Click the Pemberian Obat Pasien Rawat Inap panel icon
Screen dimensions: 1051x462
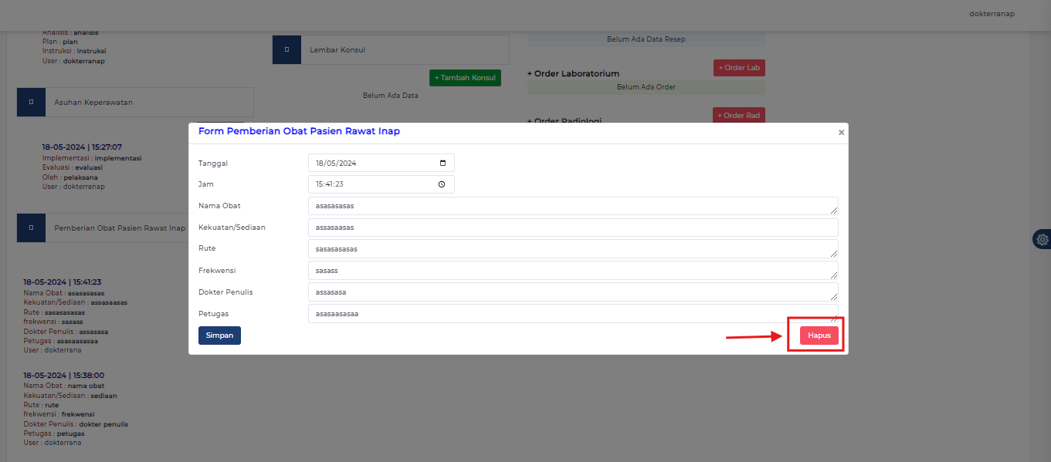coord(31,228)
